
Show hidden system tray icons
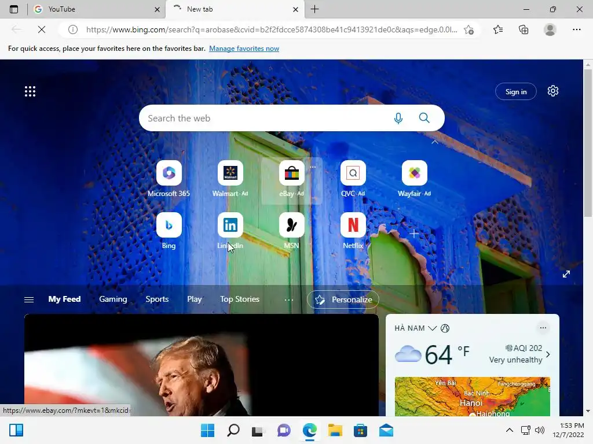tap(510, 430)
